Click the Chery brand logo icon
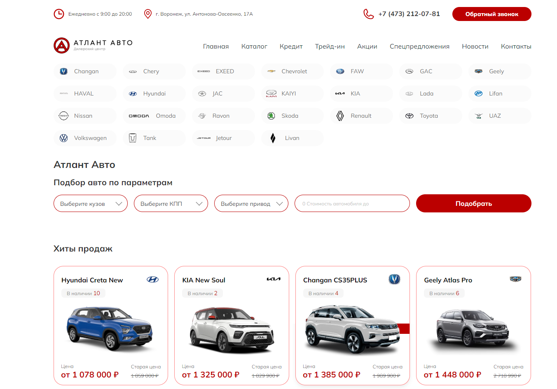Image resolution: width=557 pixels, height=389 pixels. click(133, 71)
